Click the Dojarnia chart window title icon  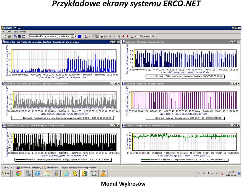point(124,84)
